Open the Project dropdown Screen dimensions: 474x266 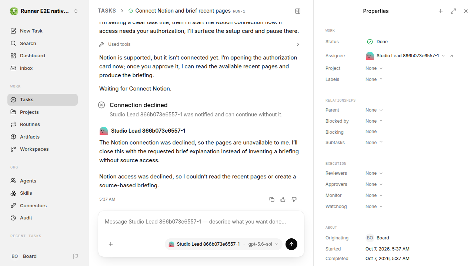[x=374, y=68]
